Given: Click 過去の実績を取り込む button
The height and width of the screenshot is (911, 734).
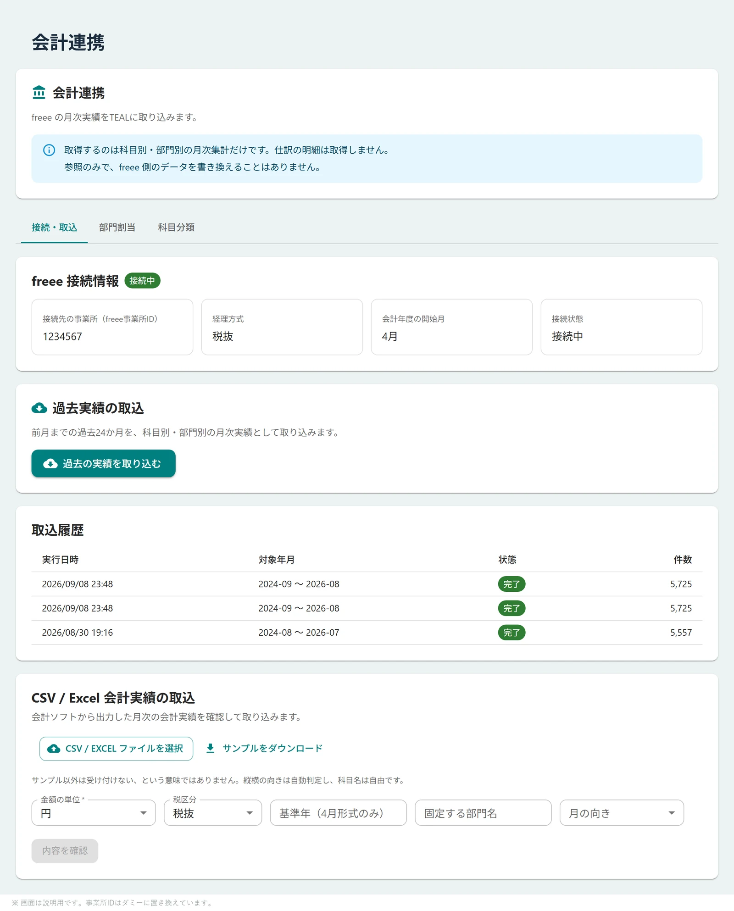Looking at the screenshot, I should 103,463.
